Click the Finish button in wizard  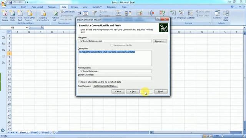[161, 92]
